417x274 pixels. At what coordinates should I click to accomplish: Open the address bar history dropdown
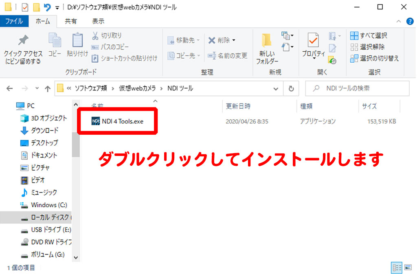276,88
